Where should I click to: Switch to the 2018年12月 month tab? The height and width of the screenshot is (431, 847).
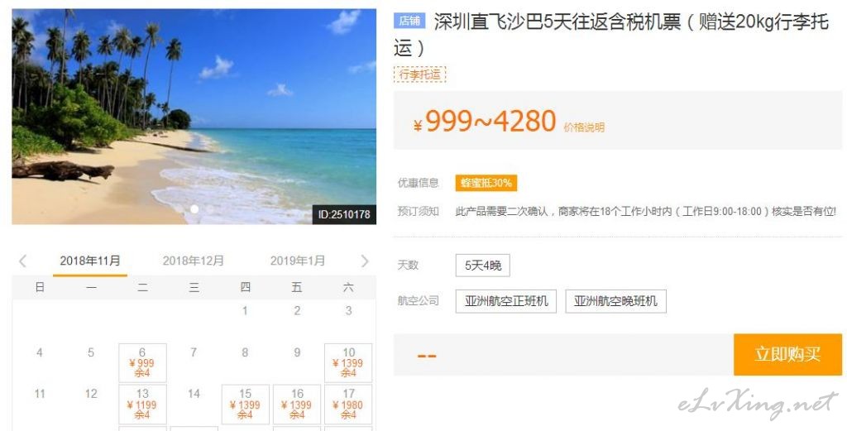point(194,261)
